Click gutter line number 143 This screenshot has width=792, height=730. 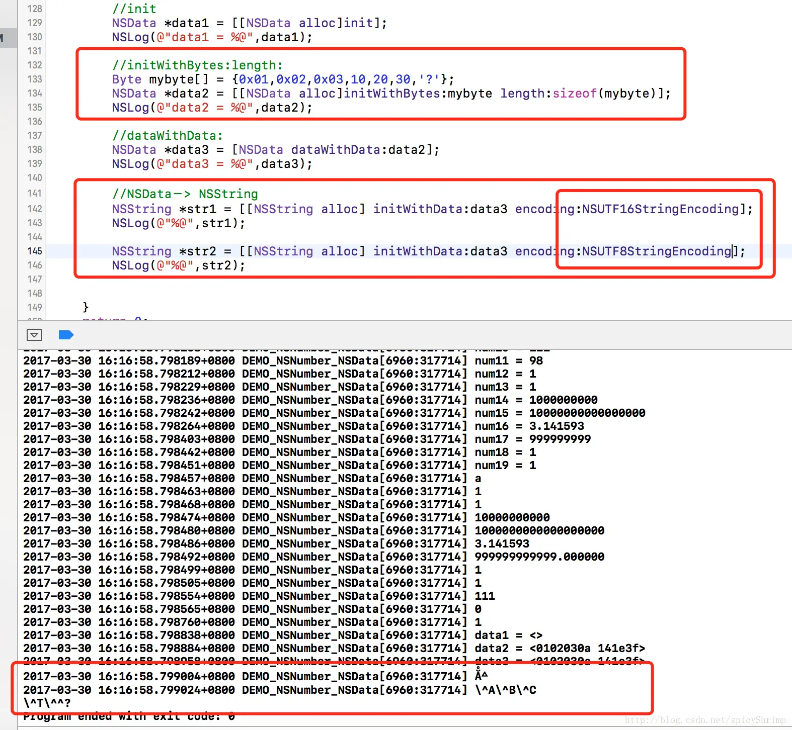click(x=35, y=223)
